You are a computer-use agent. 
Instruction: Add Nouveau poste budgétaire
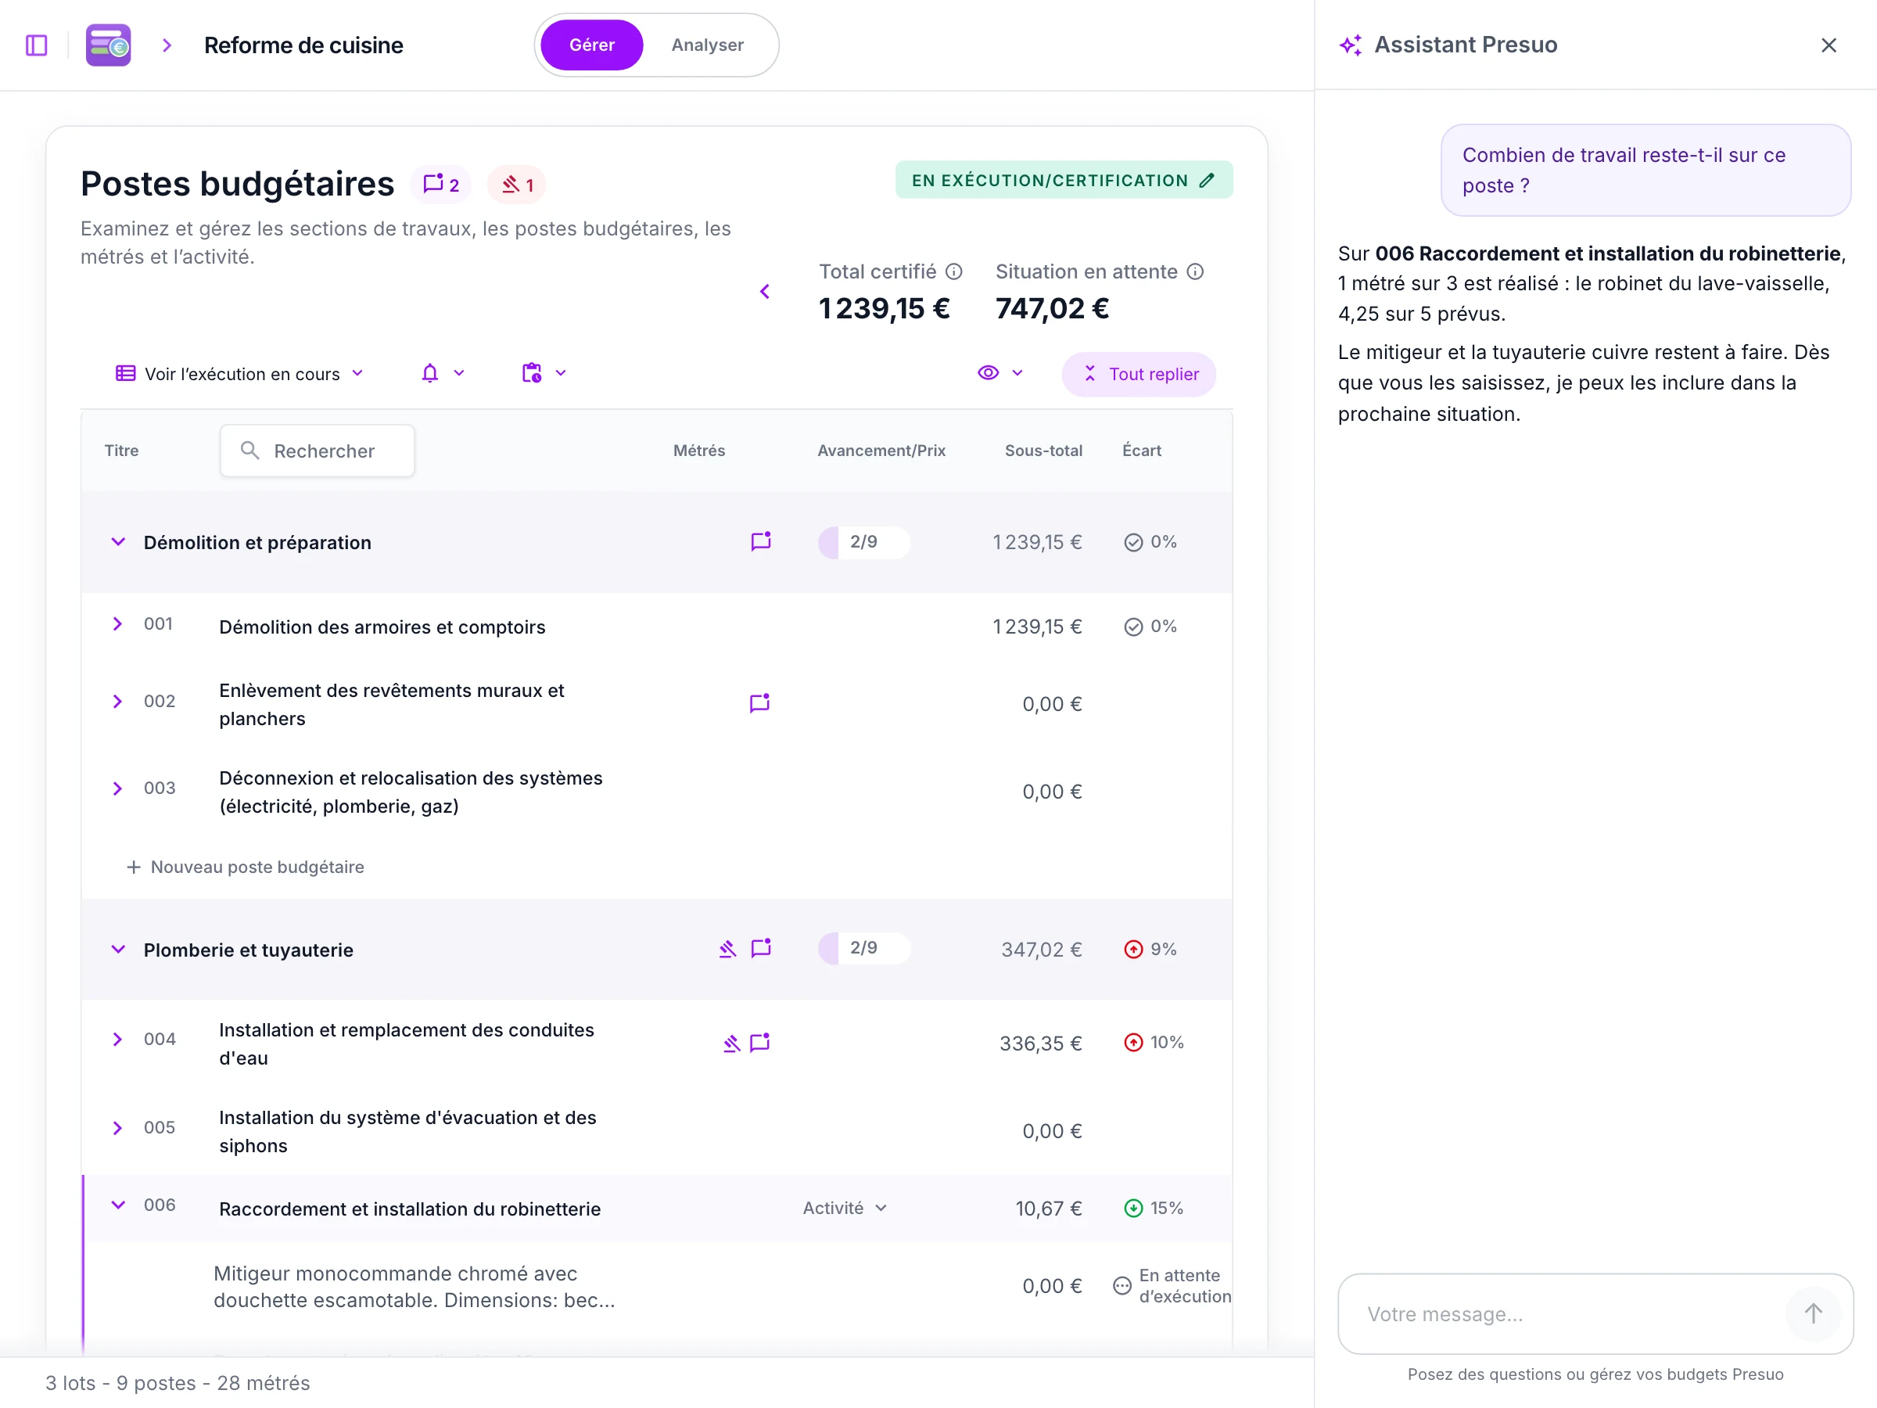[246, 867]
